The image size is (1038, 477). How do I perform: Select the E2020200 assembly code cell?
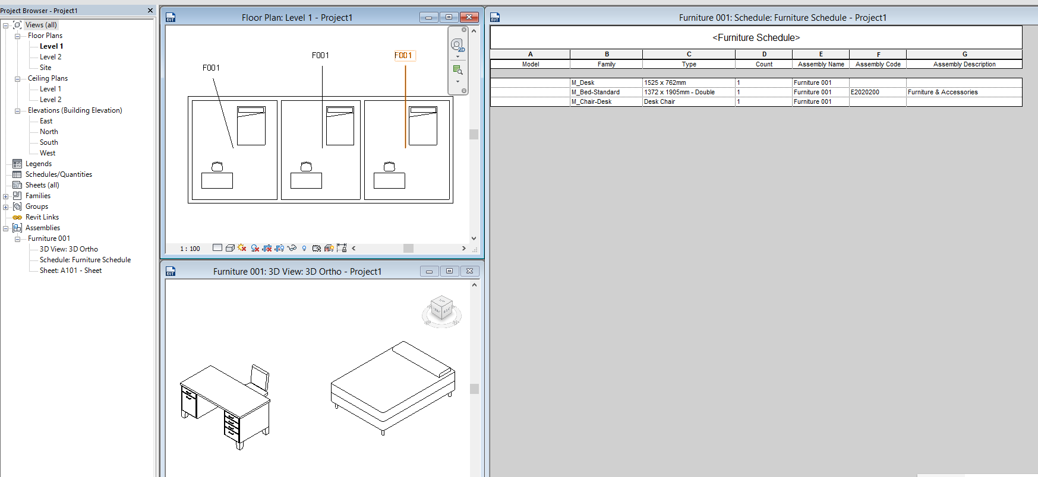coord(878,92)
